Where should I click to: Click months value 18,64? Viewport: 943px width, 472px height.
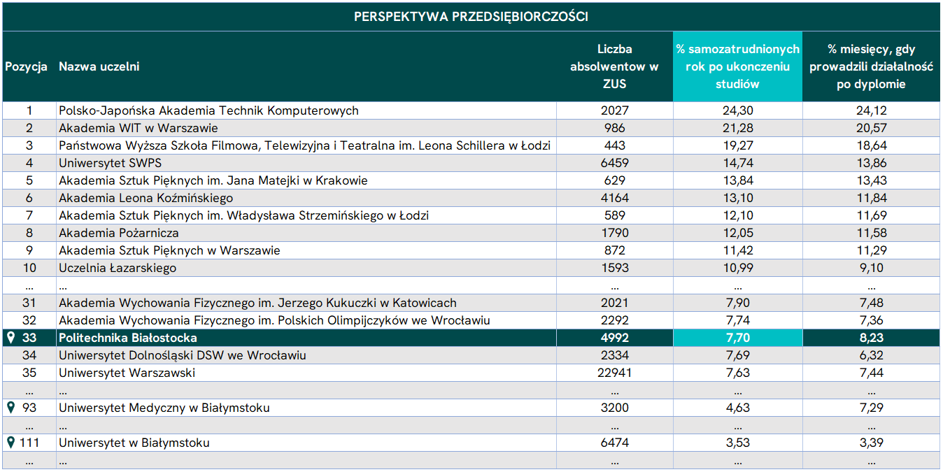[871, 145]
